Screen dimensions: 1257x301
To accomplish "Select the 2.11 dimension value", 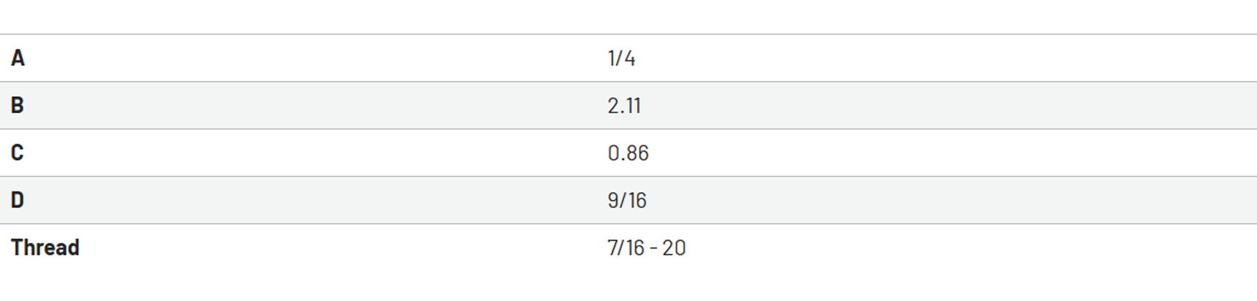I will [x=624, y=105].
